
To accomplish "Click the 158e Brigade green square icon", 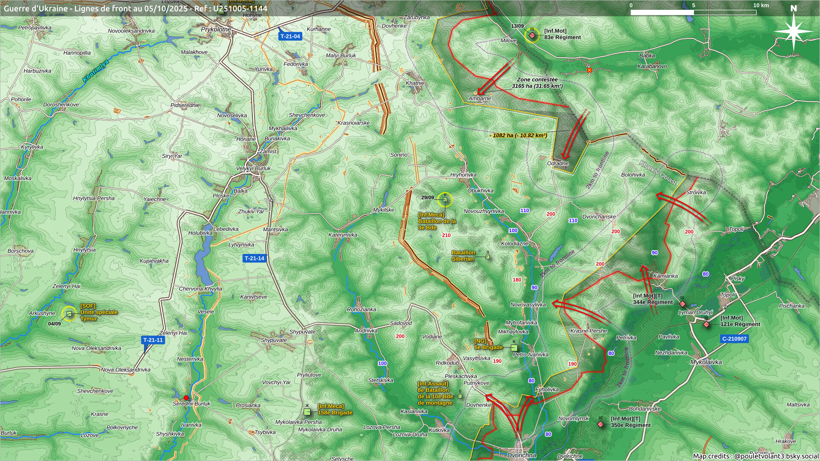I will click(x=307, y=412).
